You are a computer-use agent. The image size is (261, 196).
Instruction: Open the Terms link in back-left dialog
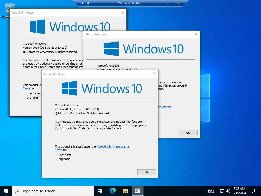27,88
